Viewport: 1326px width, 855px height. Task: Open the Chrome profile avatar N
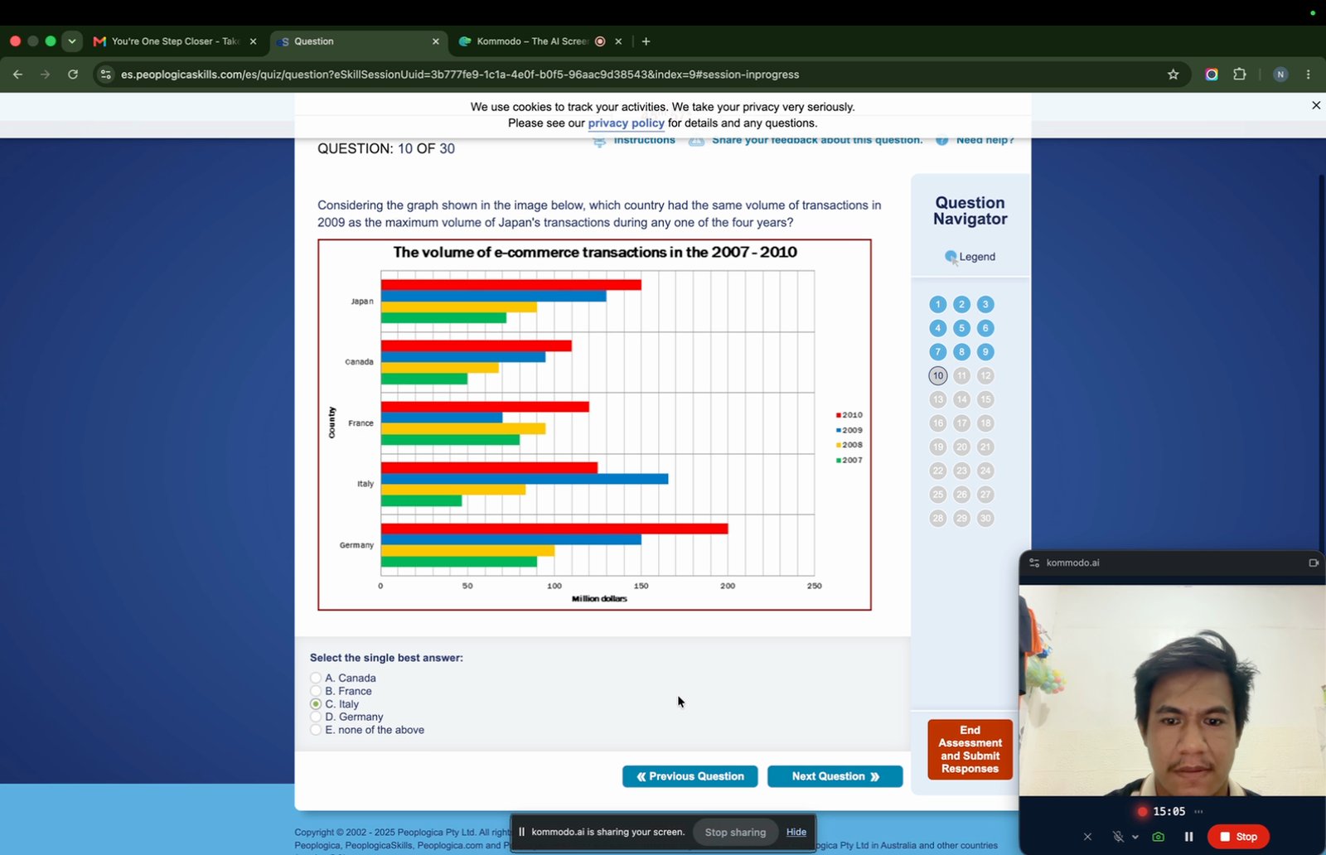tap(1280, 75)
